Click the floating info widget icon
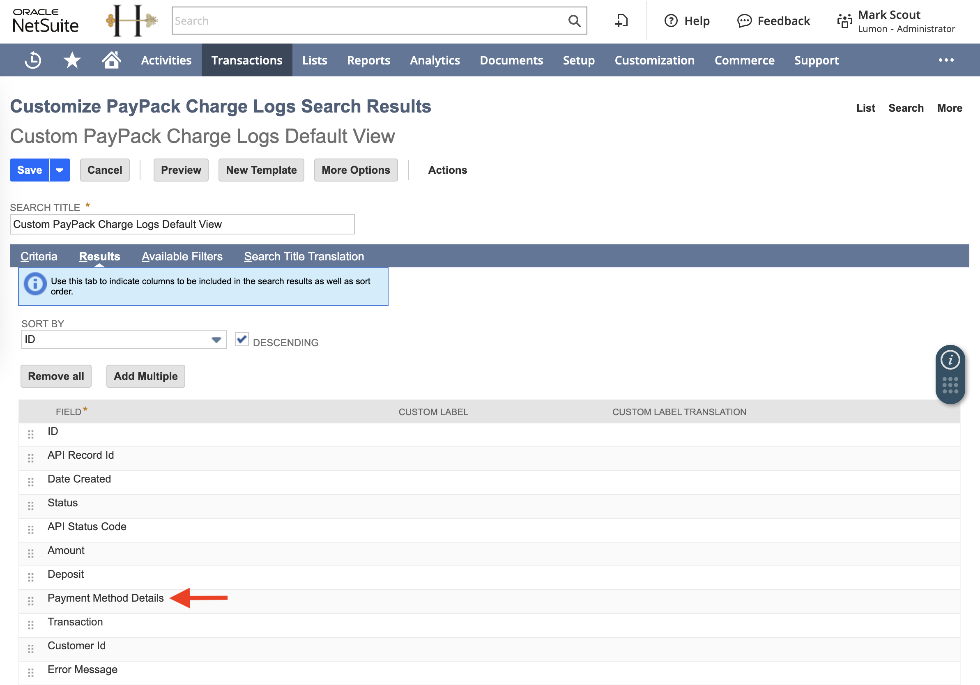The height and width of the screenshot is (685, 980). pyautogui.click(x=950, y=360)
